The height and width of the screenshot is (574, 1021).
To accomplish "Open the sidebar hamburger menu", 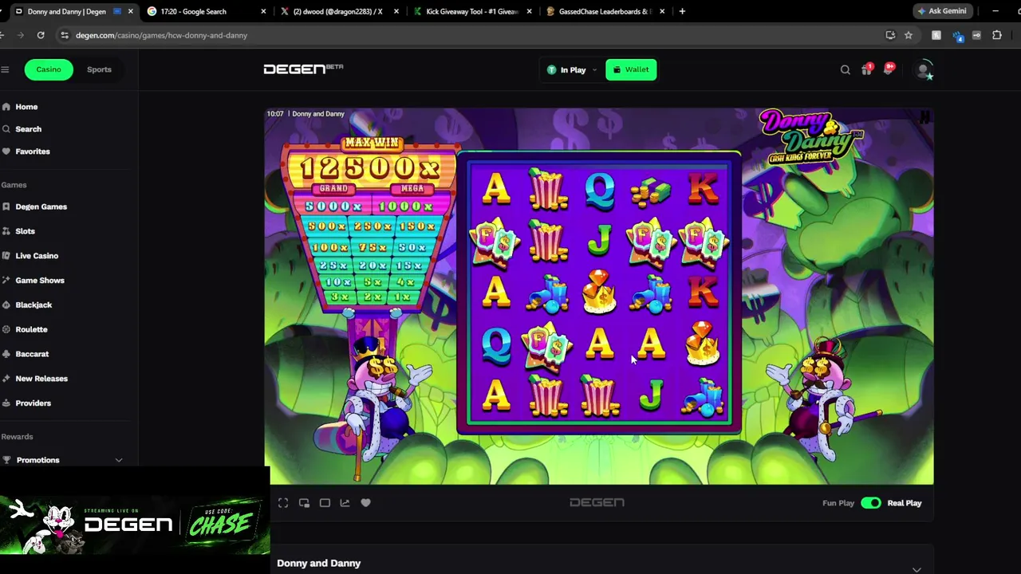I will [x=5, y=69].
